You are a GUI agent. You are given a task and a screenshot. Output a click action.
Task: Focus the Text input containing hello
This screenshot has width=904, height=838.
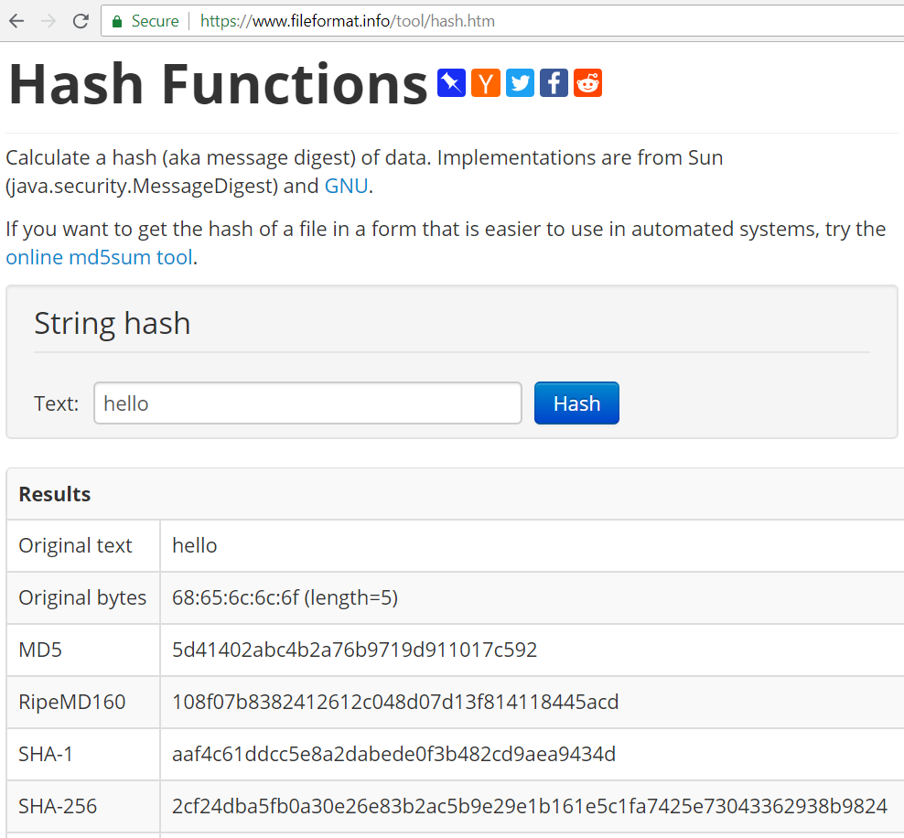point(307,403)
